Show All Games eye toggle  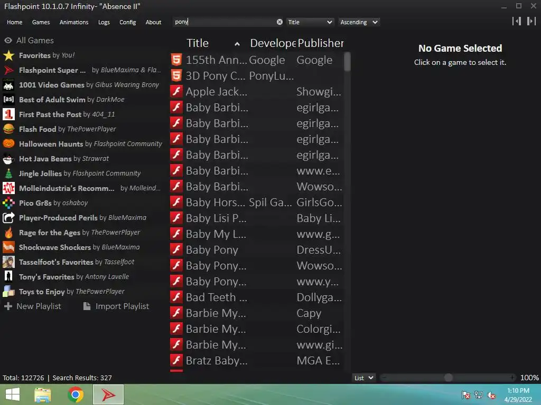pyautogui.click(x=8, y=41)
